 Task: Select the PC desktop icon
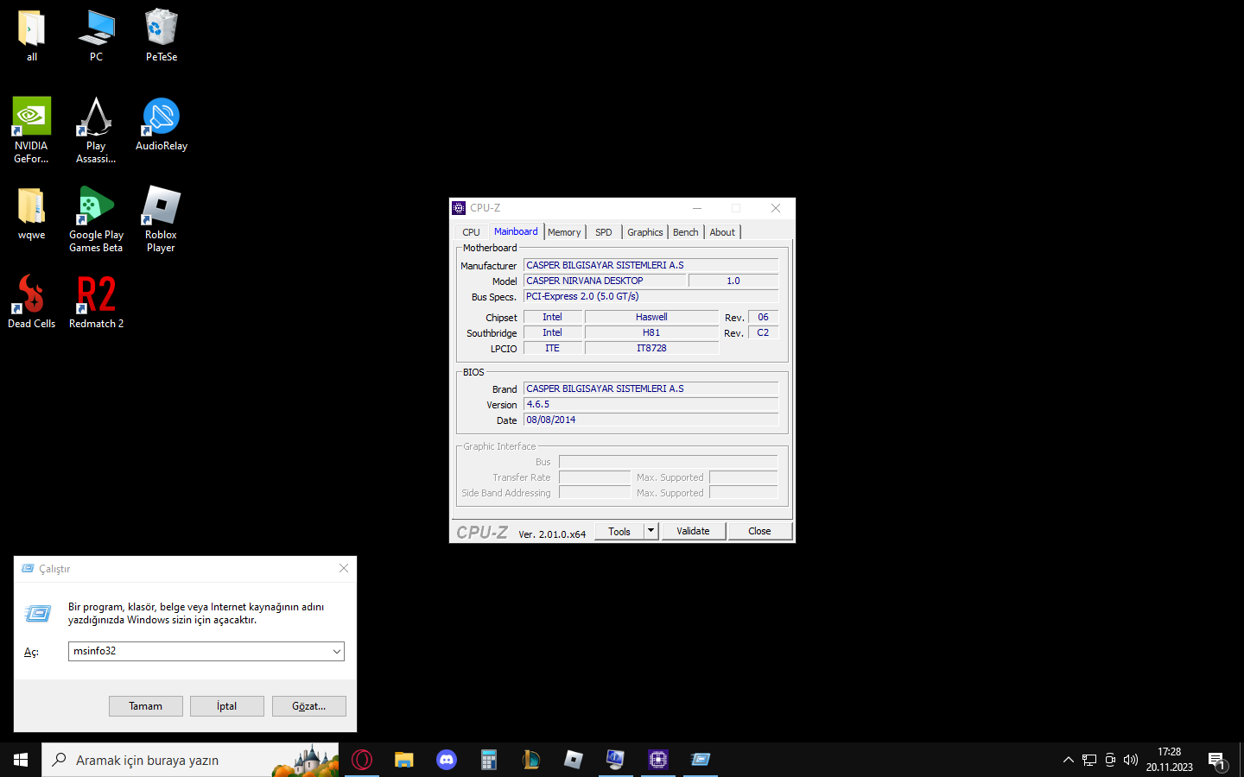96,36
